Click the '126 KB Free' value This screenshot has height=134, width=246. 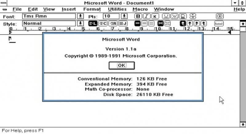click(x=152, y=79)
